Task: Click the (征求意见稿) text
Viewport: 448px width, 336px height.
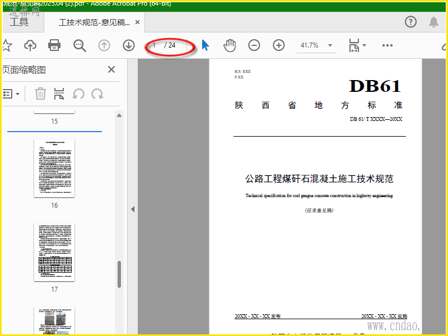Action: pos(319,211)
